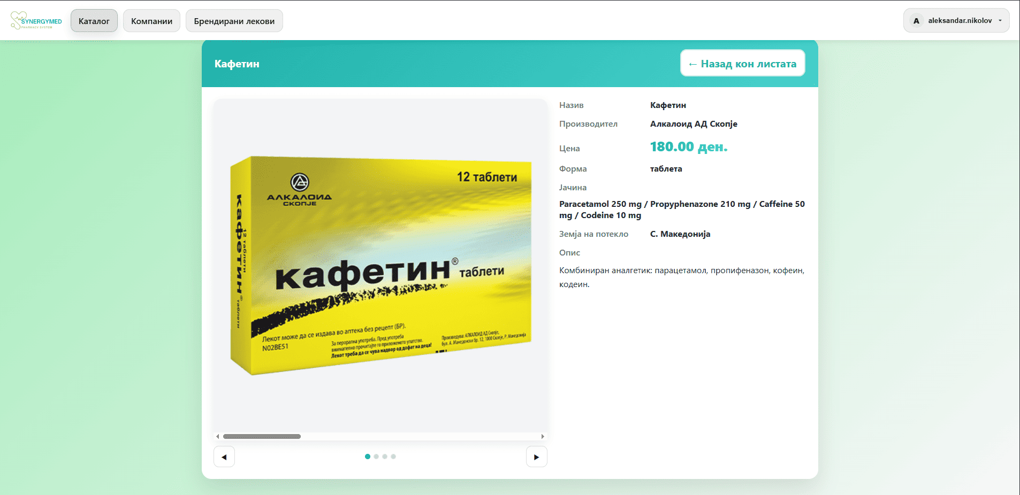Screen dimensions: 1020x495
Task: Click the 180.00 ден. price value
Action: point(688,147)
